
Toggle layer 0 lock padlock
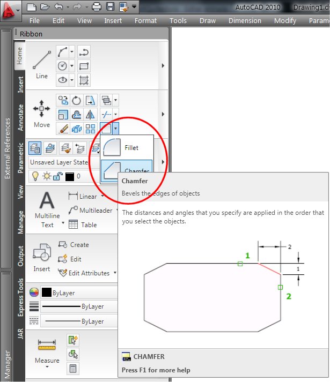pos(58,176)
